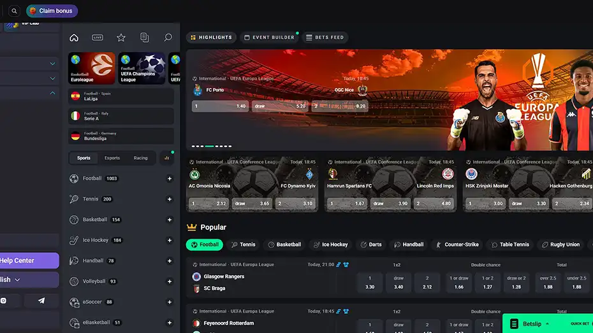Bet on Porto-Nice draw at 5.20
Screen dimensions: 593x333
(x=280, y=106)
